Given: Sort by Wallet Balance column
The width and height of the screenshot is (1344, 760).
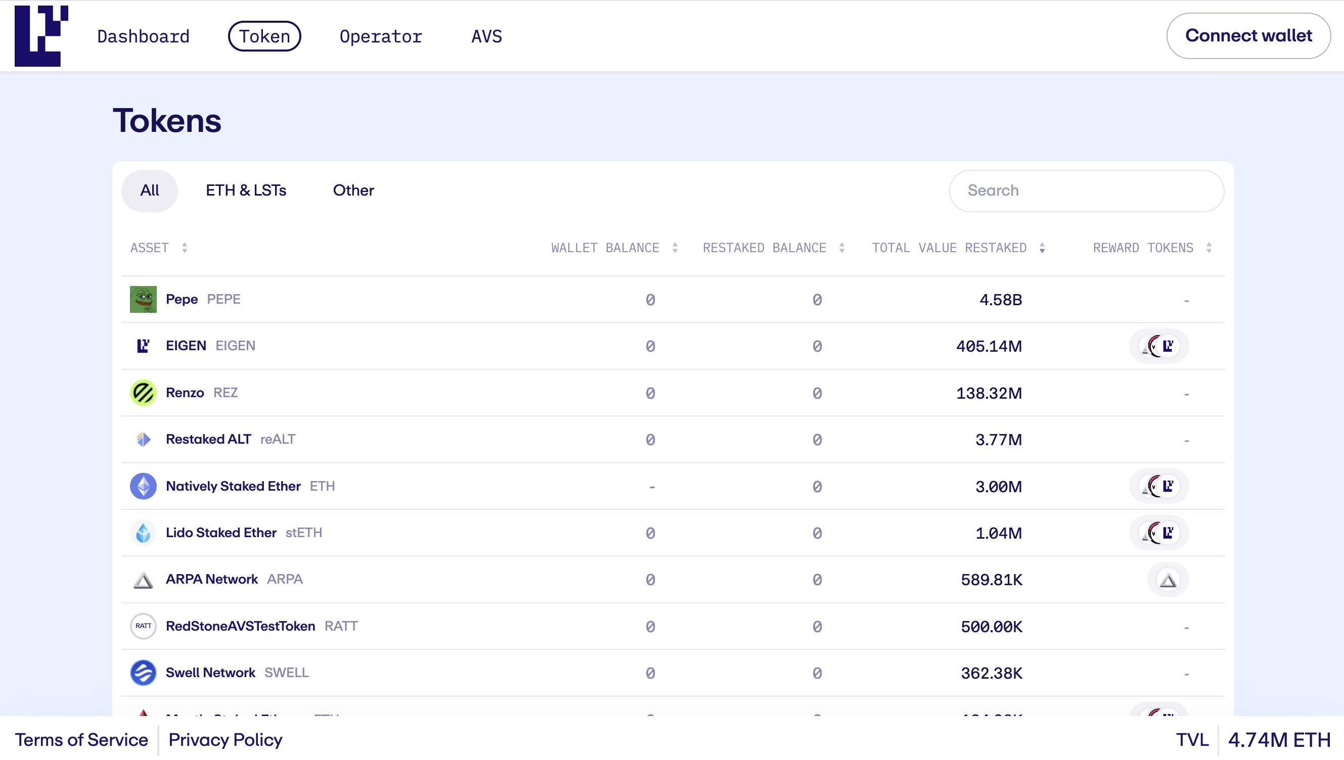Looking at the screenshot, I should (675, 248).
